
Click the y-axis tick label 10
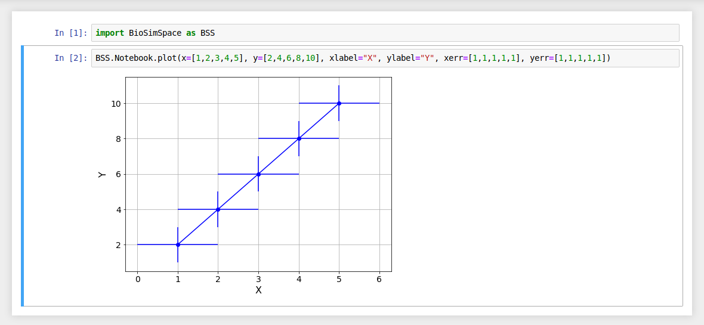pyautogui.click(x=115, y=104)
